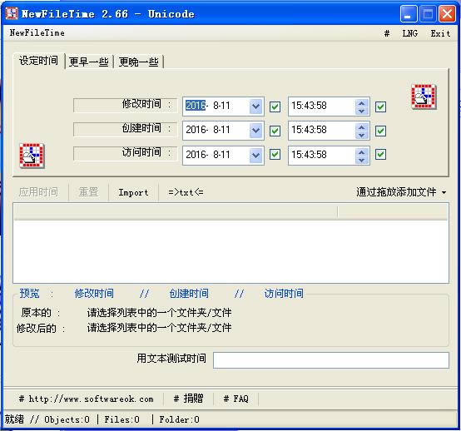This screenshot has width=461, height=431.
Task: Switch to the 更晚一些 tab
Action: pyautogui.click(x=138, y=62)
